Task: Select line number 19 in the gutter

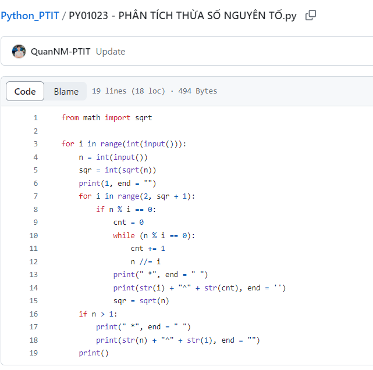Action: (x=33, y=353)
